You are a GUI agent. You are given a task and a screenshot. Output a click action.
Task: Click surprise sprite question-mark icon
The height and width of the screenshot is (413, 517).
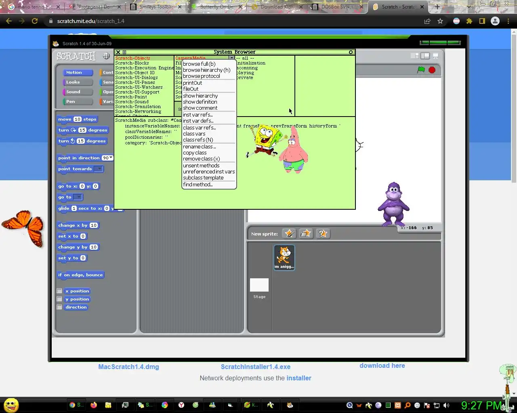pos(322,234)
